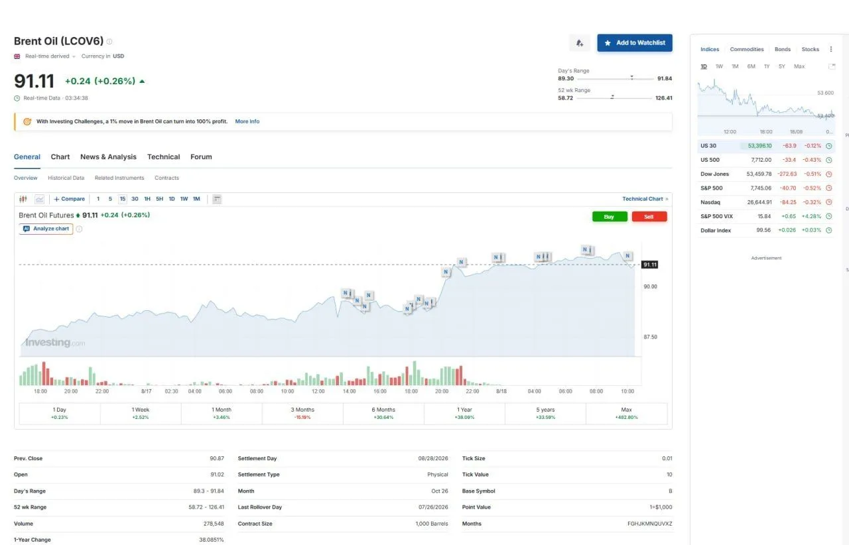
Task: Expand the mini index chart with the popout icon
Action: [832, 66]
